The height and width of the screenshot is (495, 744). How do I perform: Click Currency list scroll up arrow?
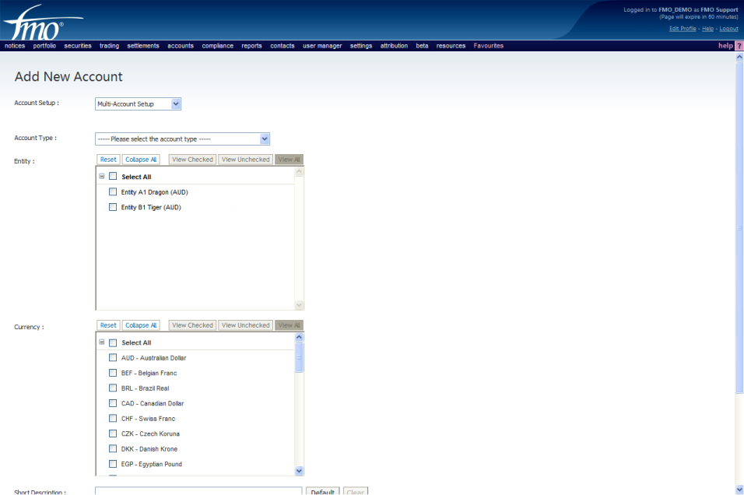tap(299, 338)
